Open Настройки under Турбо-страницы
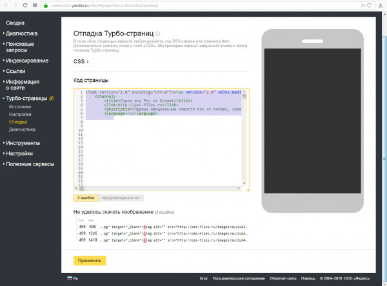The image size is (387, 286). 20,115
